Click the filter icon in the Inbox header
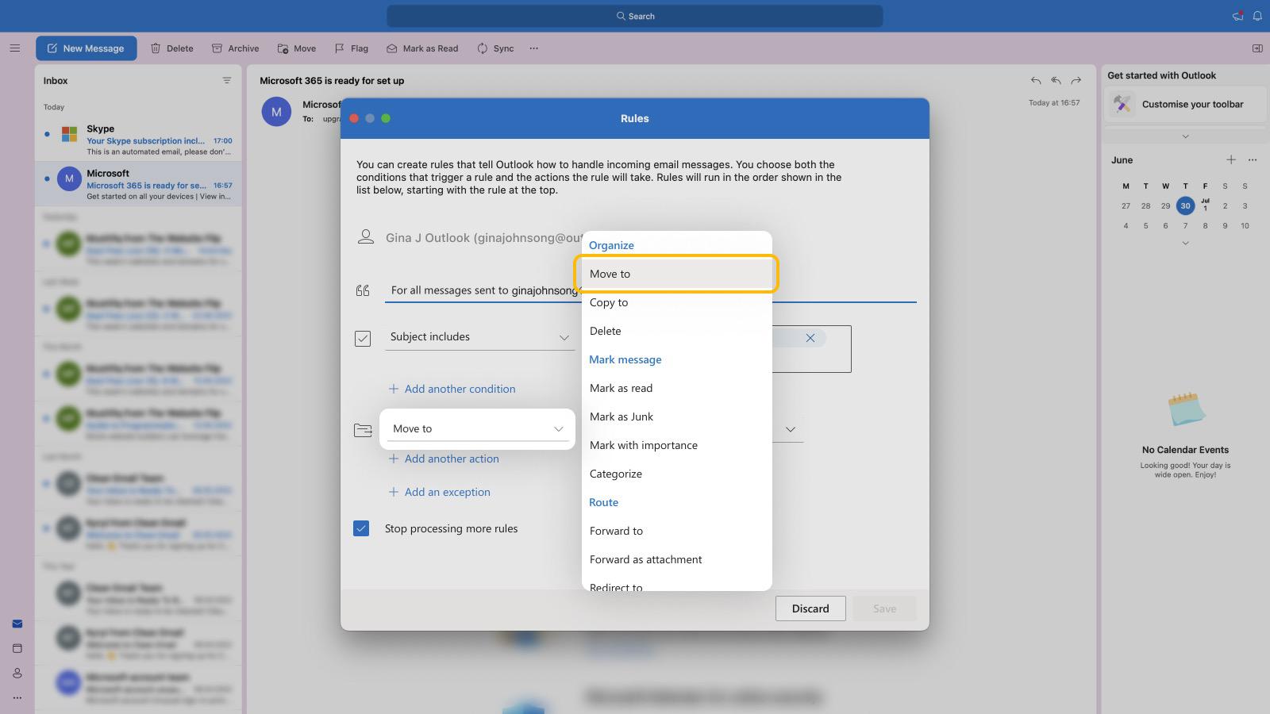The image size is (1270, 714). click(227, 79)
